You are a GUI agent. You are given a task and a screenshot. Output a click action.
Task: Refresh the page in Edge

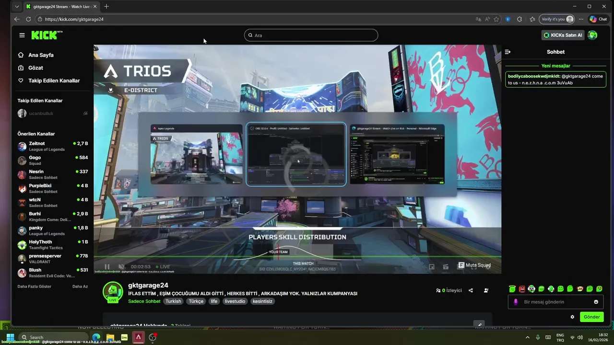click(28, 19)
